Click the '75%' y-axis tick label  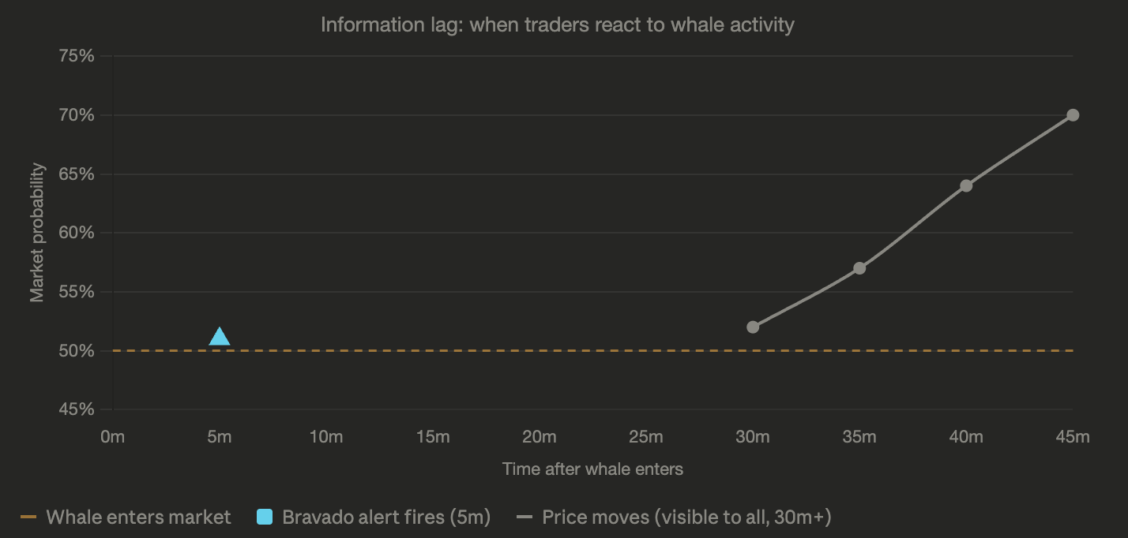(77, 56)
